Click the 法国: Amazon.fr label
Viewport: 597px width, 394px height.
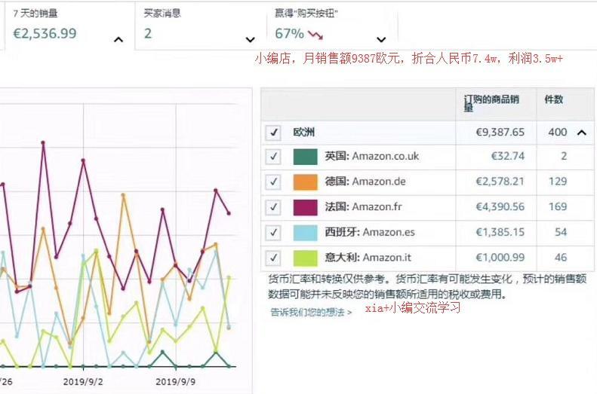click(363, 206)
